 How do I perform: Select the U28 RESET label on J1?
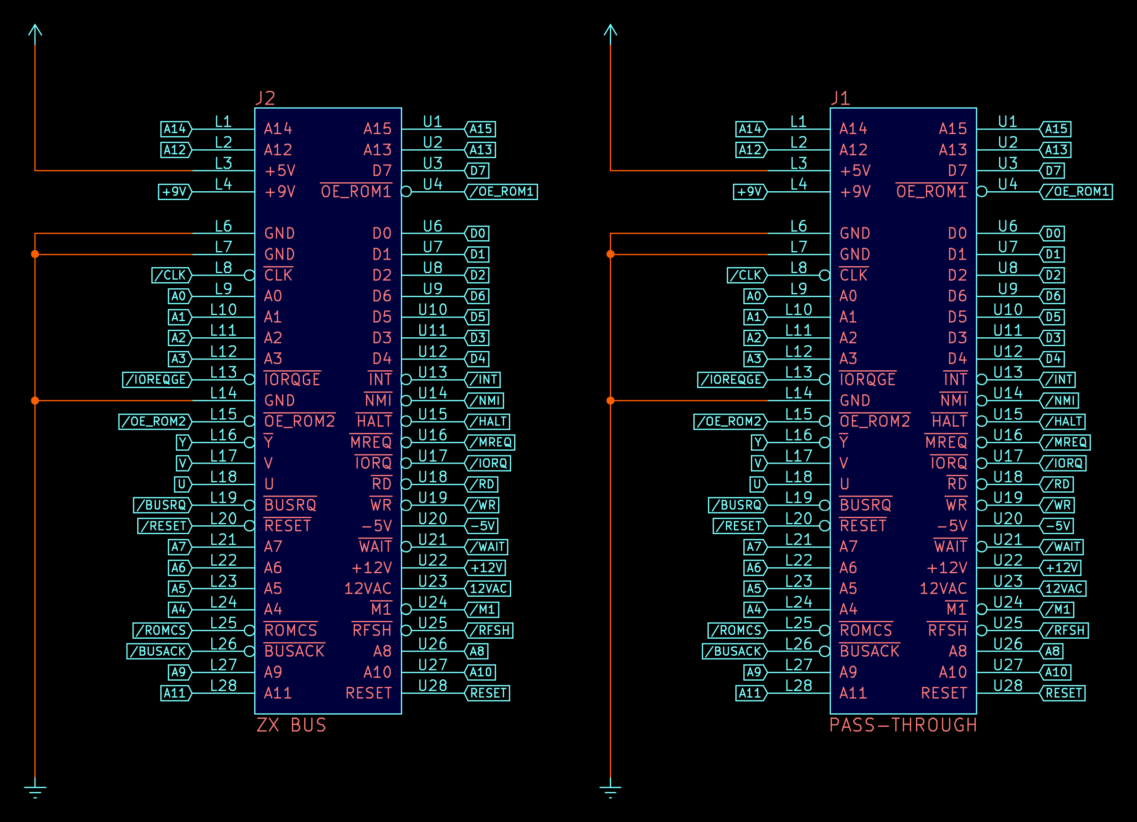point(1063,693)
